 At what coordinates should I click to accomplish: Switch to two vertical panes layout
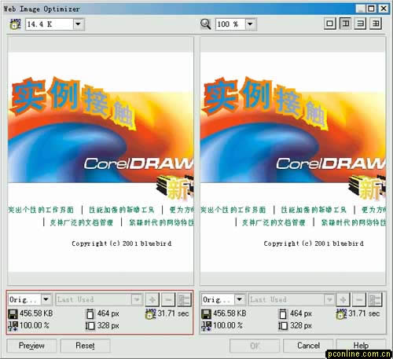click(x=345, y=24)
